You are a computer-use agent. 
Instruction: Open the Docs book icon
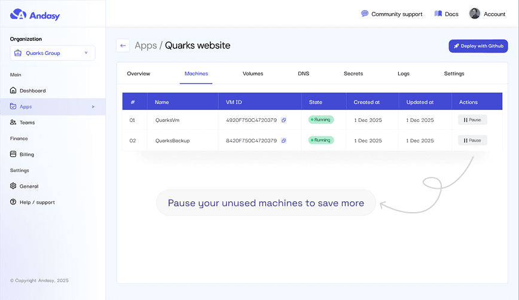(438, 14)
